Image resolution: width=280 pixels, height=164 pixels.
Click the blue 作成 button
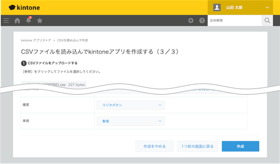tap(240, 147)
